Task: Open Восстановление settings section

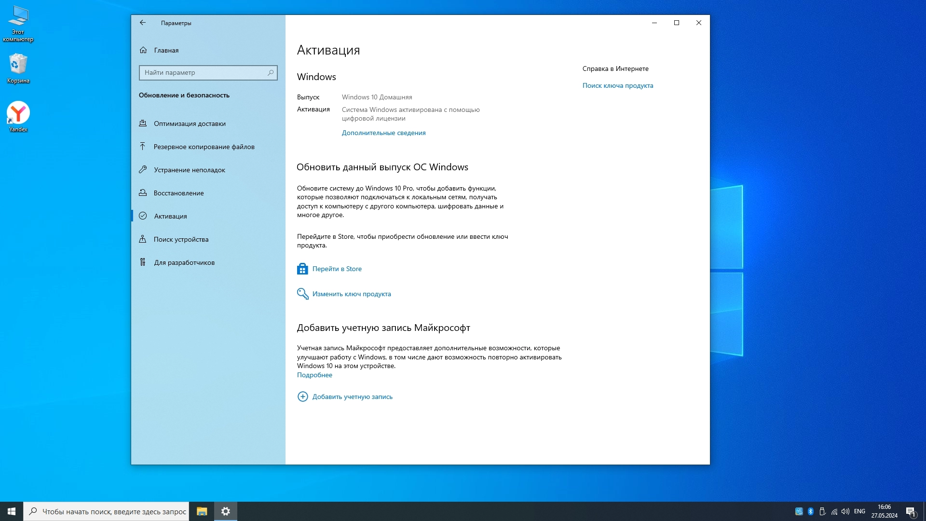Action: coord(178,193)
